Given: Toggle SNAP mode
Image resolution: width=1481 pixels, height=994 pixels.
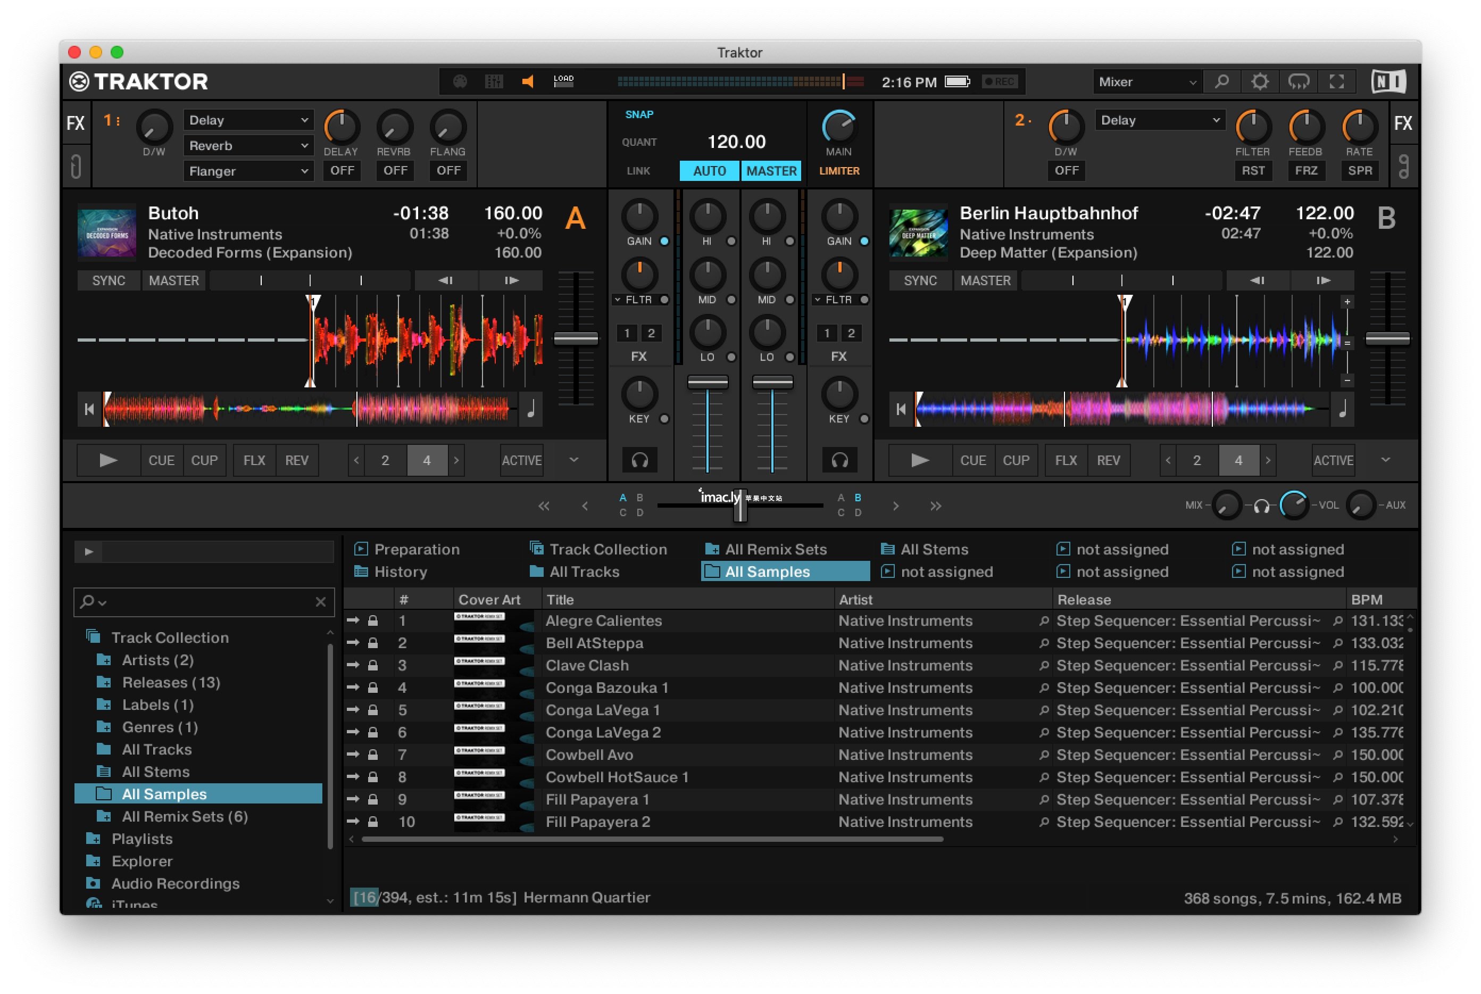Looking at the screenshot, I should click(x=639, y=115).
